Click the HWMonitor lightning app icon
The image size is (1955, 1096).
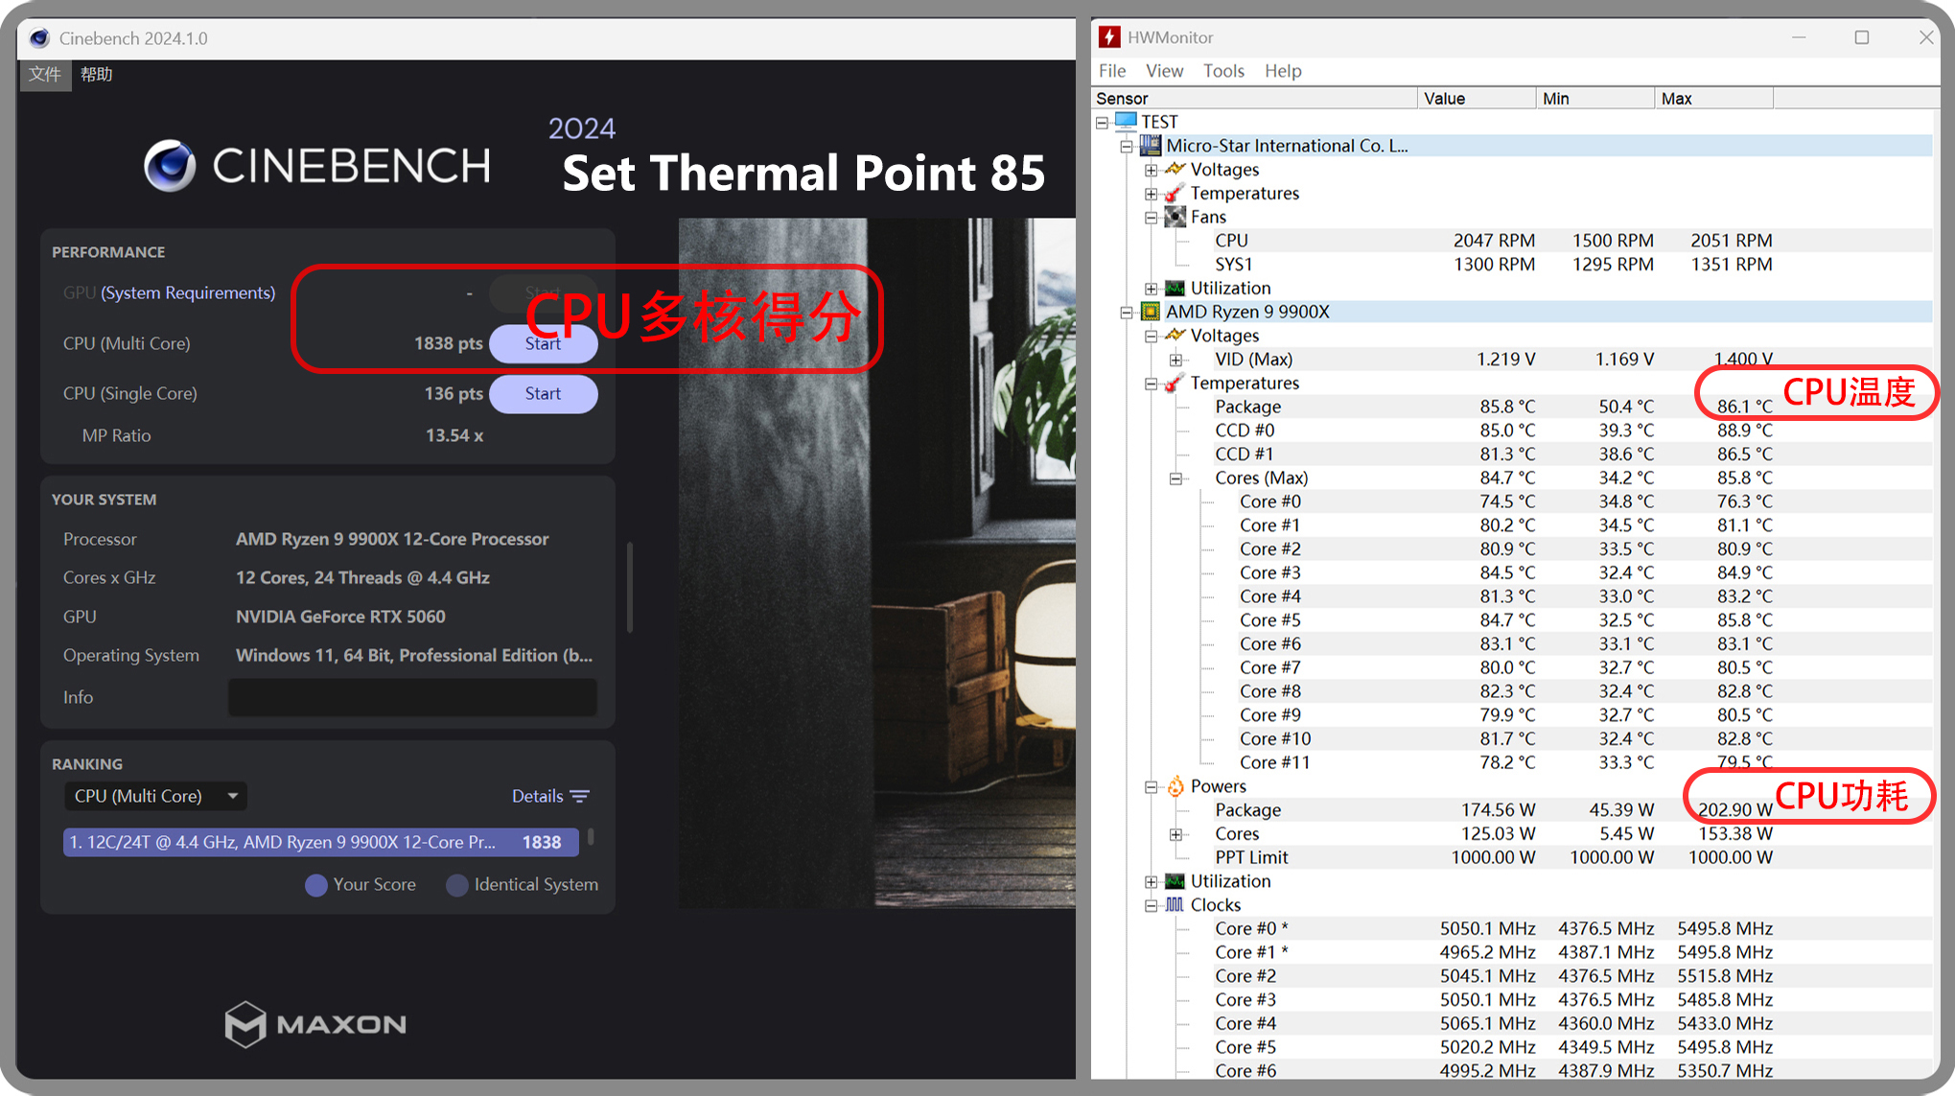pos(1109,37)
